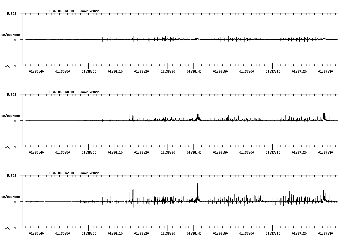Screen dimensions: 357x243
Task: Click 01:36:20 time label under HNZ plot
Action: (141, 234)
